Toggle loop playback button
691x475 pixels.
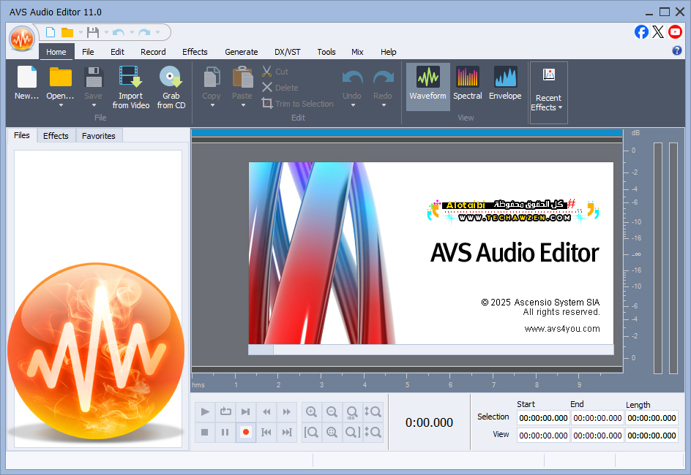tap(225, 411)
